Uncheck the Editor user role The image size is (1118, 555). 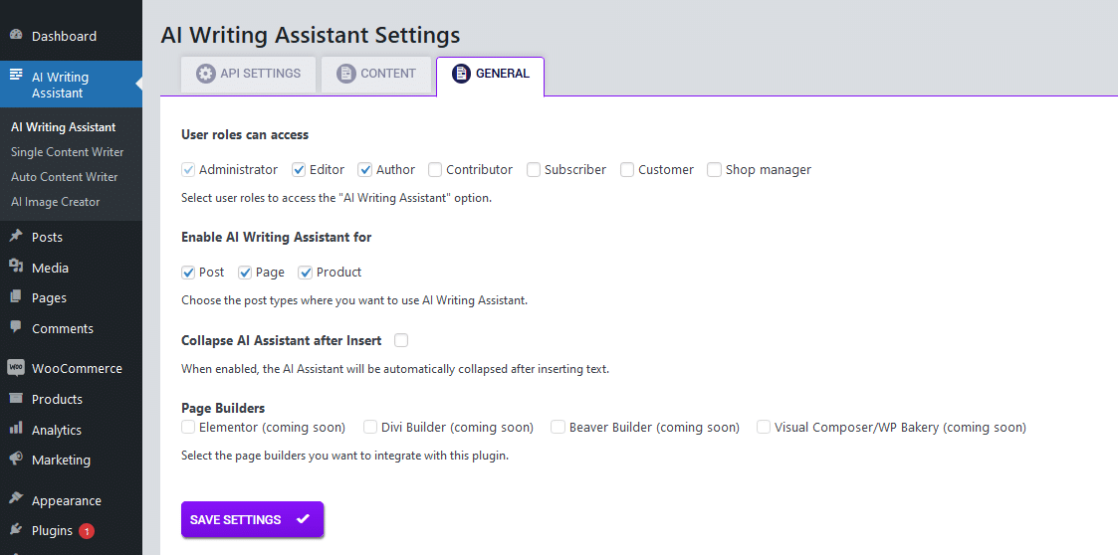[299, 170]
